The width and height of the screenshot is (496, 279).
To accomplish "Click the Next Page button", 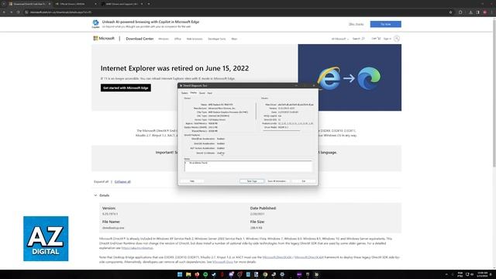I will click(x=252, y=181).
